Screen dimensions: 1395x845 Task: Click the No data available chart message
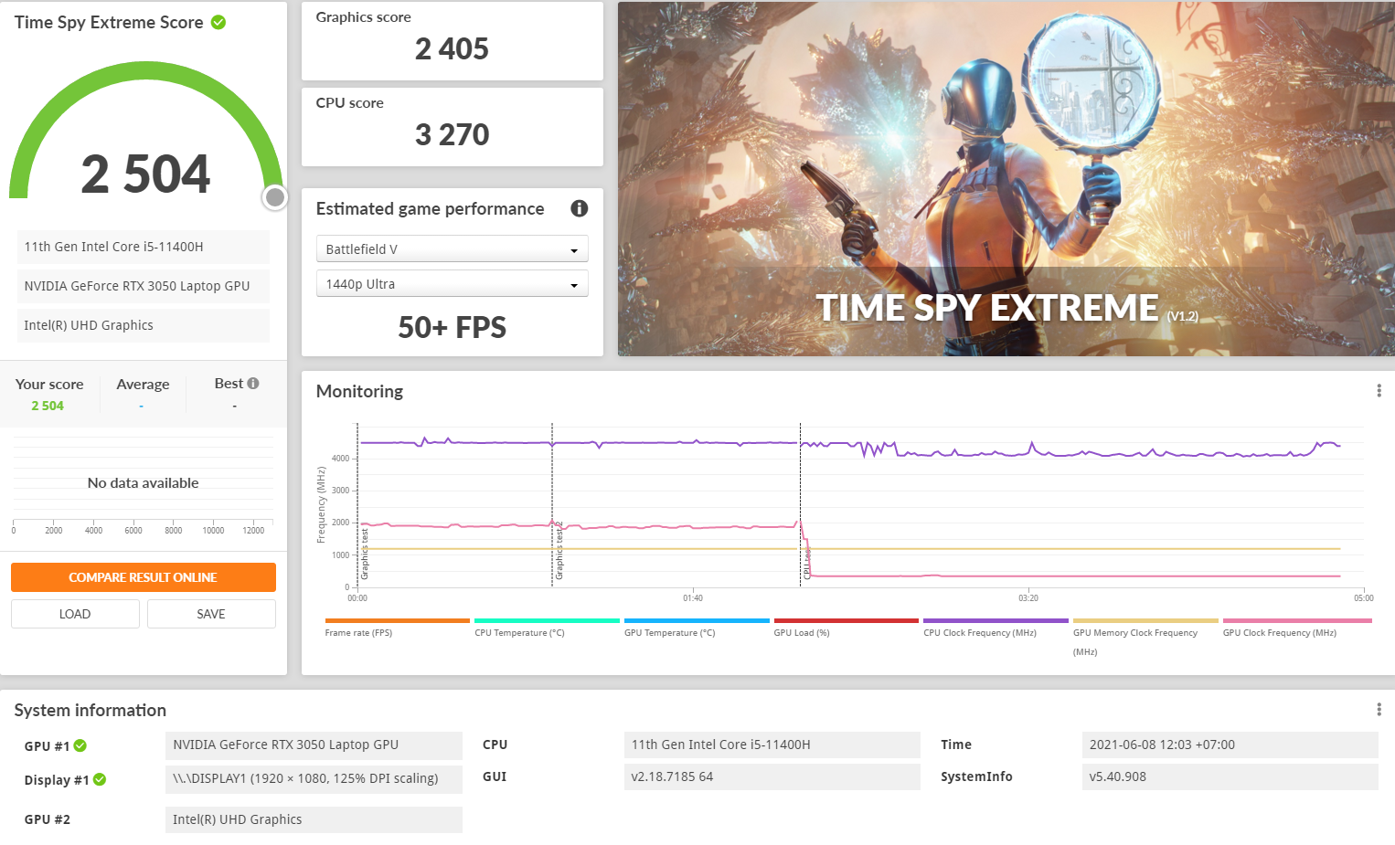[143, 482]
